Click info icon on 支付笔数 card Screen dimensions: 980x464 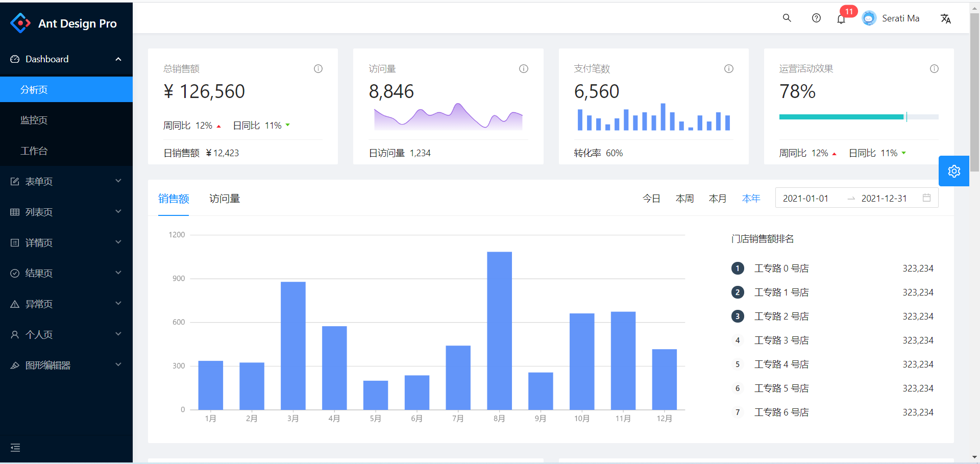pos(729,68)
